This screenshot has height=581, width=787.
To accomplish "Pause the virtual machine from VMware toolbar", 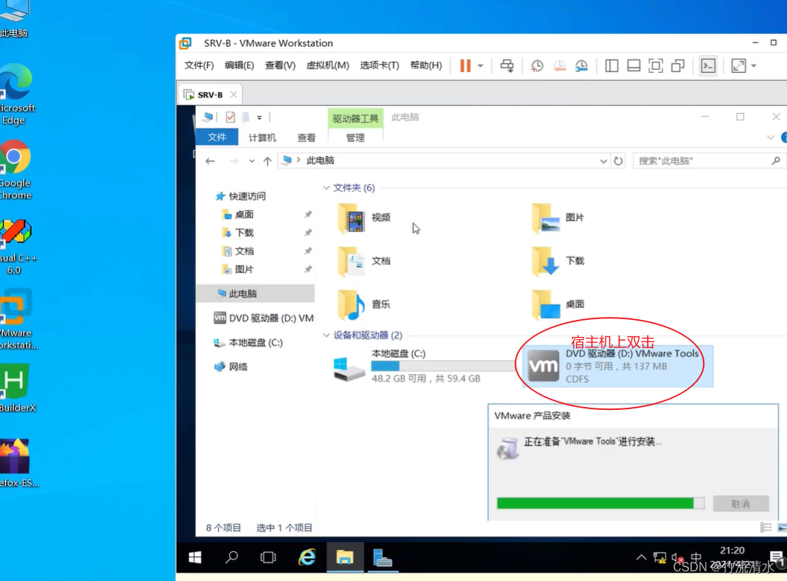I will [465, 65].
